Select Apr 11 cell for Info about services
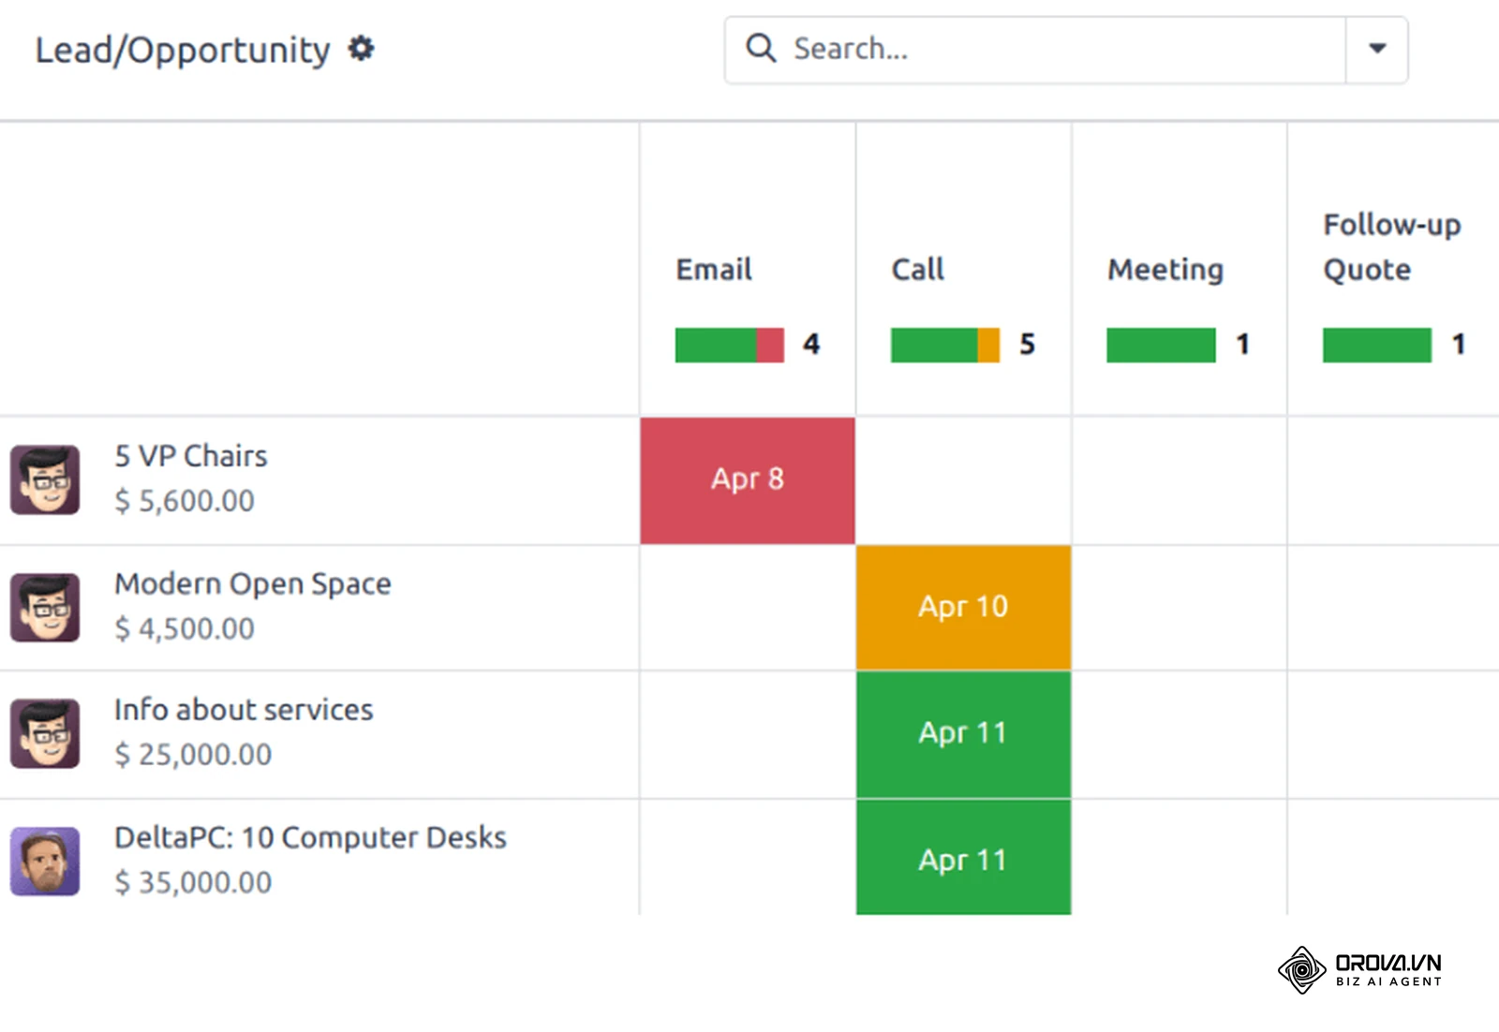Screen dimensions: 1499x1032 (963, 734)
